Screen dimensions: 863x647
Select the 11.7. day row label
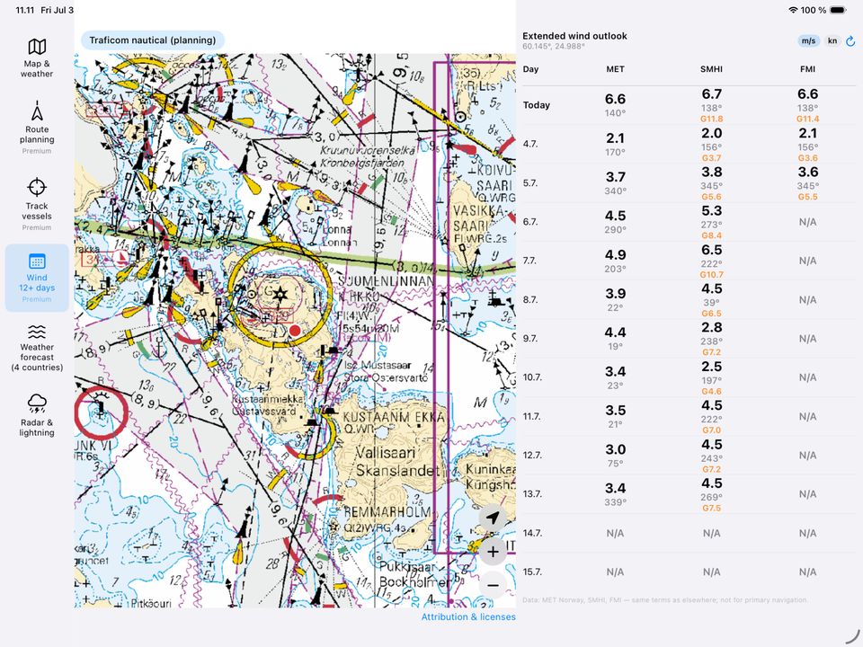(x=531, y=416)
